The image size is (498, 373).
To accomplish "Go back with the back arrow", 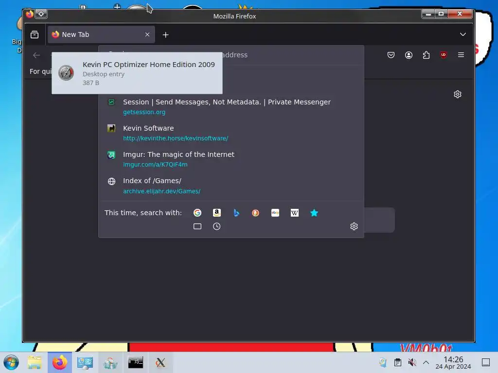I will pos(36,55).
